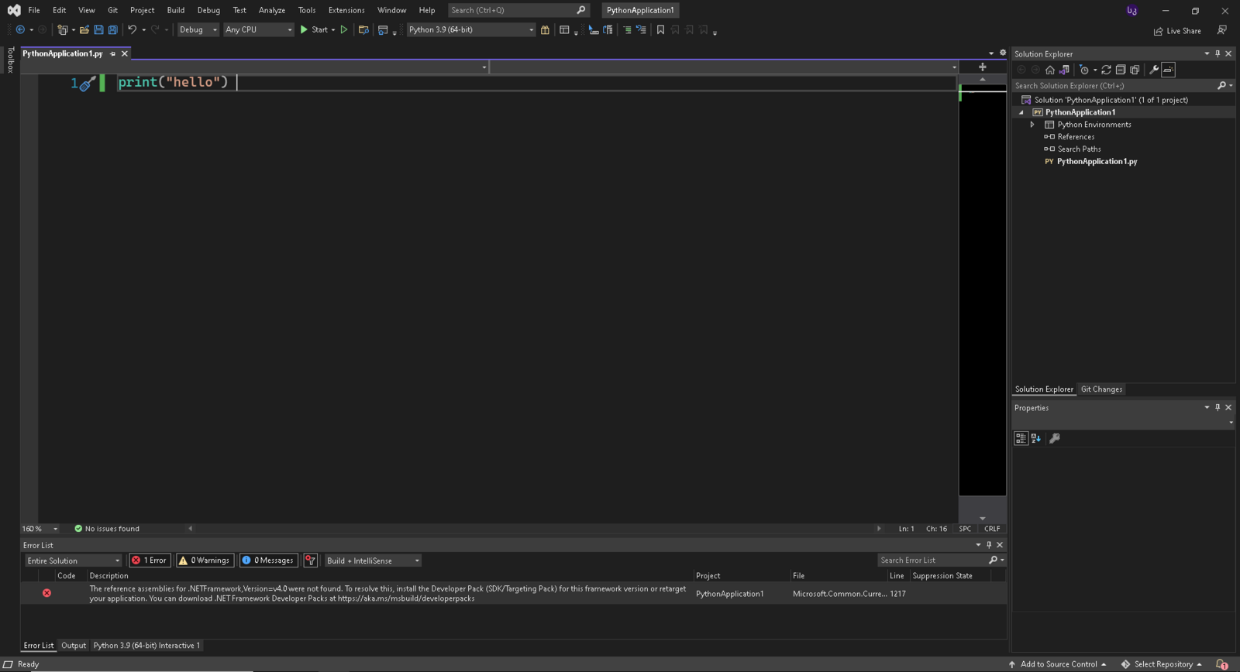Click the Description column header
Viewport: 1240px width, 672px height.
click(109, 576)
